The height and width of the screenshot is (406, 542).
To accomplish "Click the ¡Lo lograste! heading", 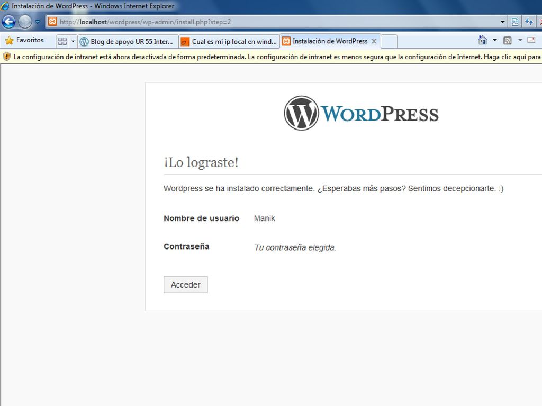I will click(x=201, y=162).
